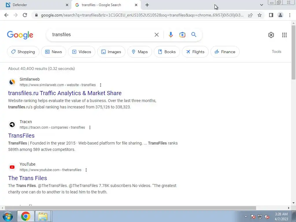Open Chrome three-dot menu
The height and width of the screenshot is (222, 296).
pos(290,15)
